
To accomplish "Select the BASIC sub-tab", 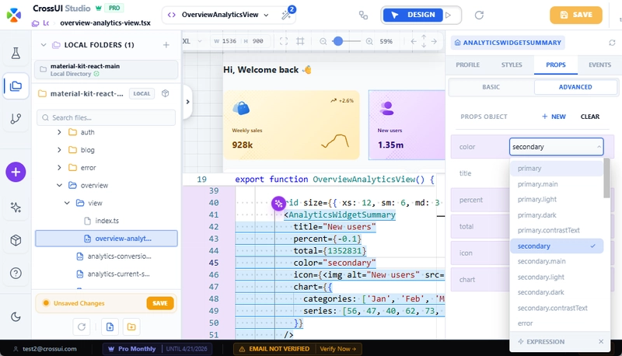I will coord(491,87).
